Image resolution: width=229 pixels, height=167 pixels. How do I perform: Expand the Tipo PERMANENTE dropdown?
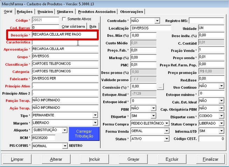(x=95, y=115)
